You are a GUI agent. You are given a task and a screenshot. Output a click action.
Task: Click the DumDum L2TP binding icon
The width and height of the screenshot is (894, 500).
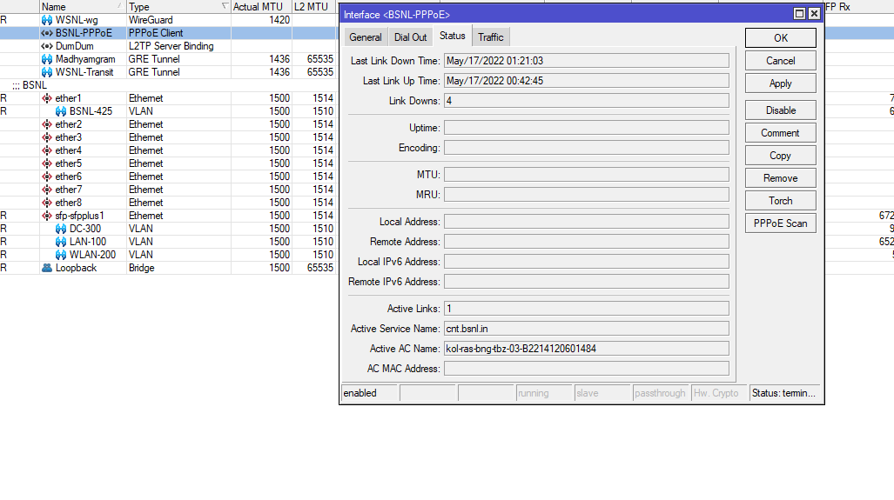[x=47, y=46]
